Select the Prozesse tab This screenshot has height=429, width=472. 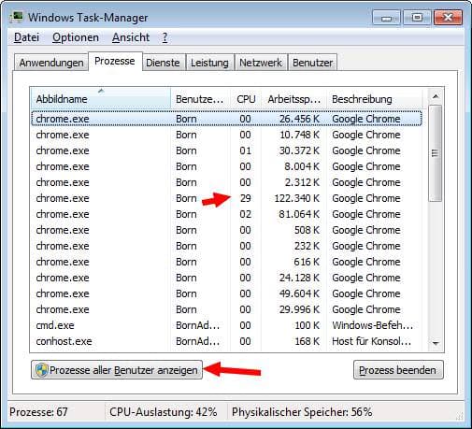(115, 61)
